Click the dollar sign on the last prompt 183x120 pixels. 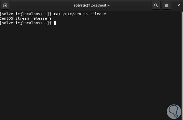(x=50, y=23)
